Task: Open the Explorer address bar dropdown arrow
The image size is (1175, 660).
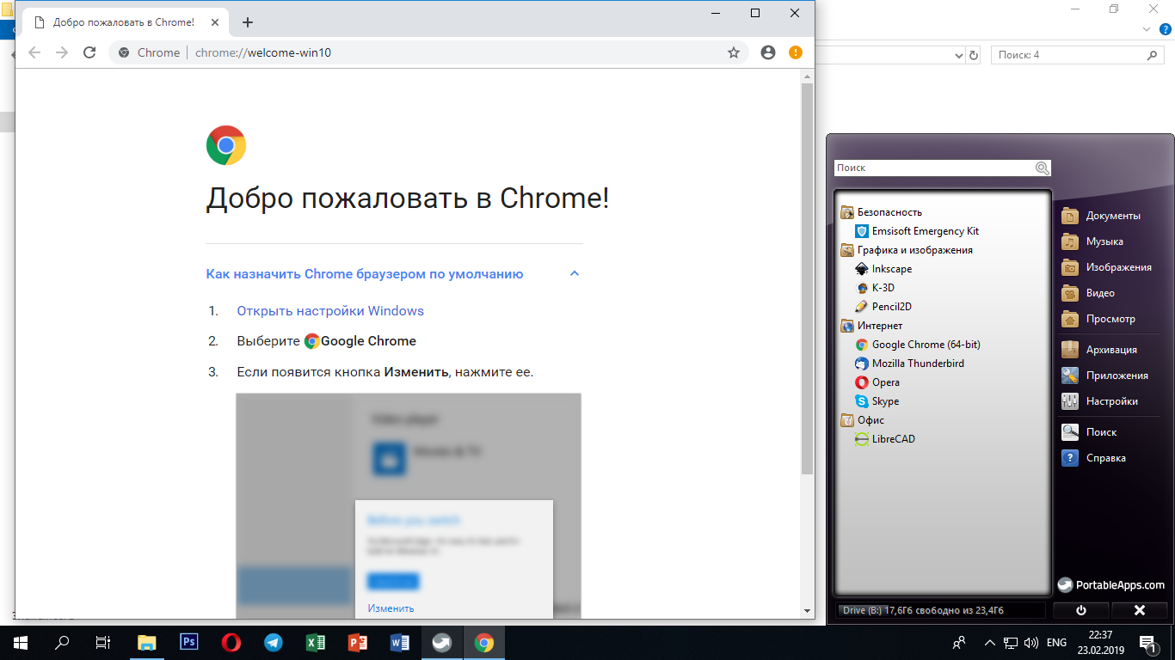Action: click(x=960, y=56)
